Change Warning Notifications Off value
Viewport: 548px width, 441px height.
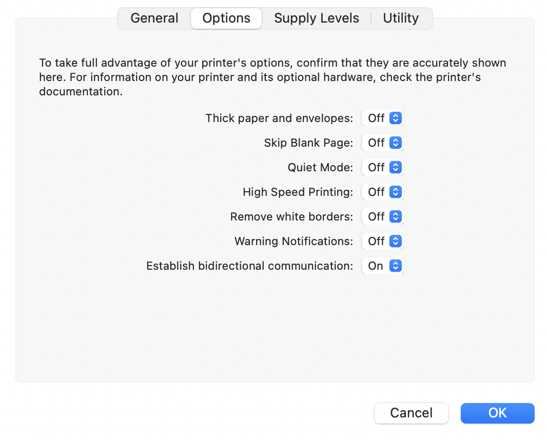click(x=382, y=241)
